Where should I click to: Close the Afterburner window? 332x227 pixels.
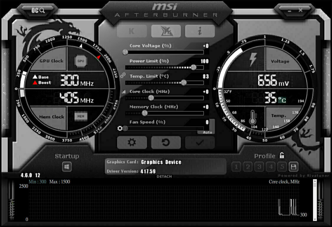[x=300, y=10]
